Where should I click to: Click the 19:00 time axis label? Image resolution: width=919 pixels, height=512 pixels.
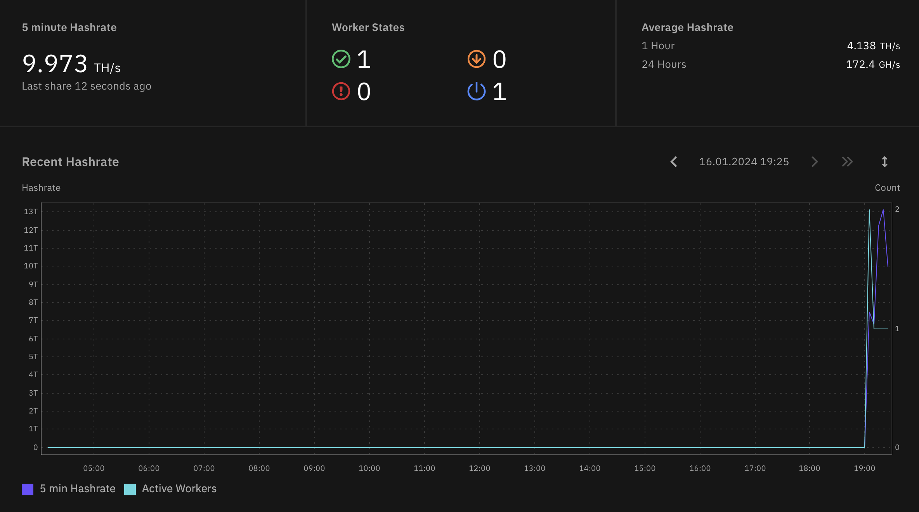coord(864,468)
